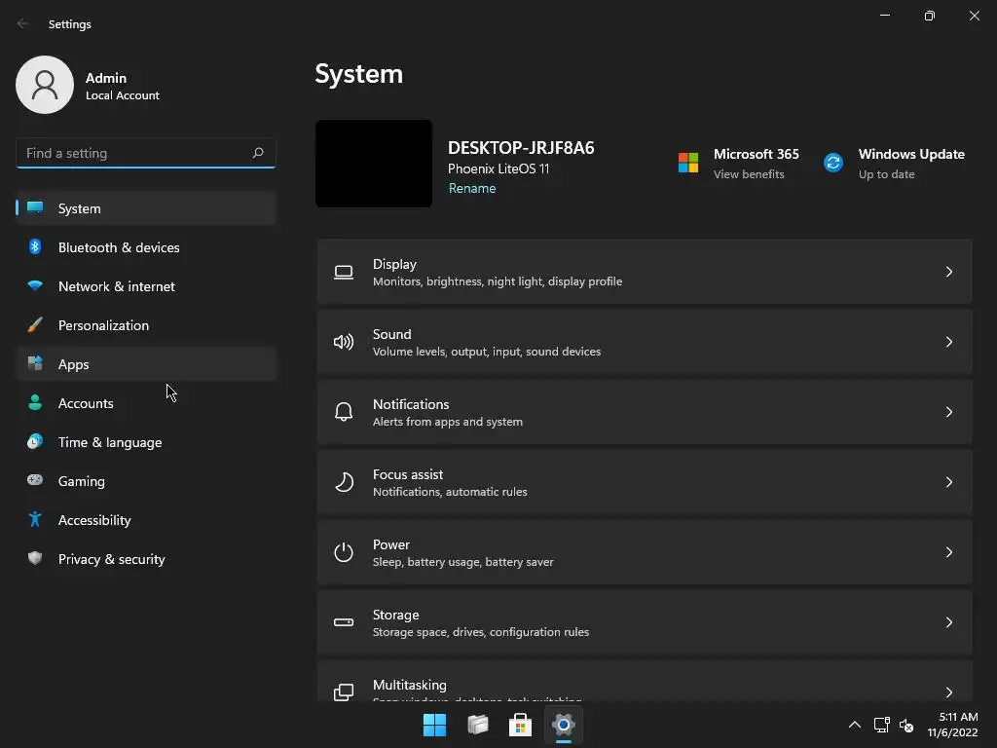Click the back arrow in Settings
Screen dimensions: 997x748
23,23
